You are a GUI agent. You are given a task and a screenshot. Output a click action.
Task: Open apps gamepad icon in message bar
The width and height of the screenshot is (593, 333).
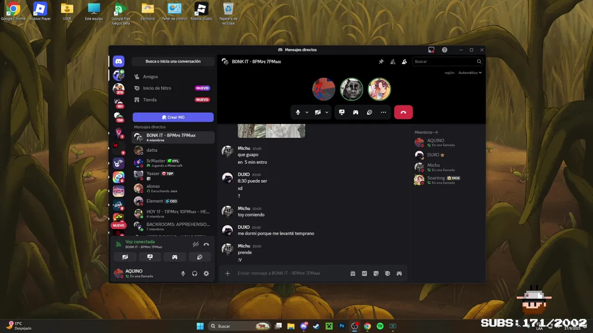tap(399, 273)
